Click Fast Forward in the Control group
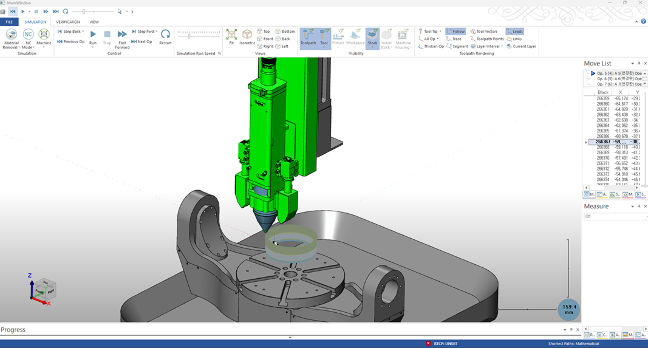Image resolution: width=648 pixels, height=348 pixels. pyautogui.click(x=122, y=36)
